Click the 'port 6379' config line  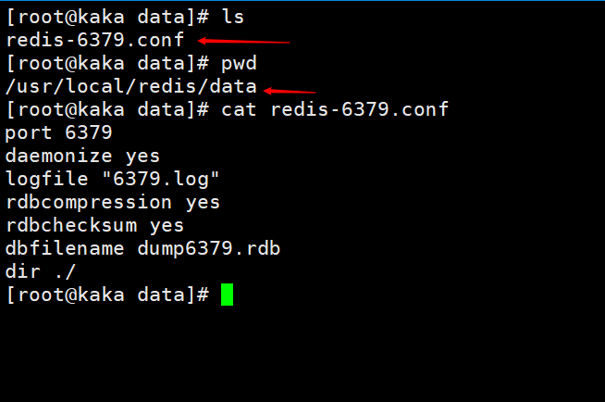[x=58, y=133]
